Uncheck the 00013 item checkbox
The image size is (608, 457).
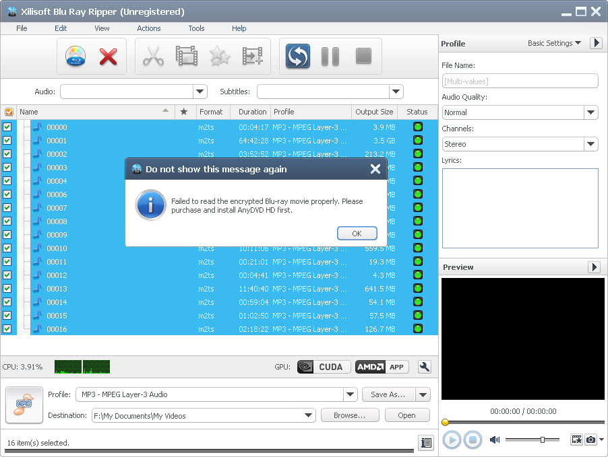coord(7,289)
